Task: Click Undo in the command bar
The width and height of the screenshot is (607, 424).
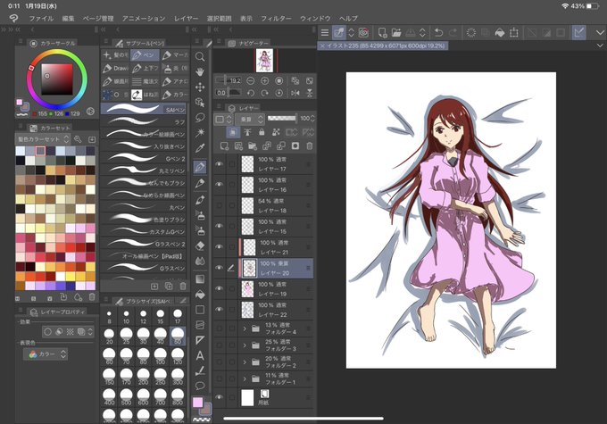Action: point(438,32)
